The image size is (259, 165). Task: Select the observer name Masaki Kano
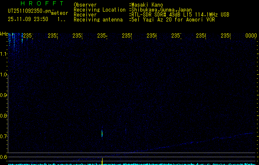(147, 5)
